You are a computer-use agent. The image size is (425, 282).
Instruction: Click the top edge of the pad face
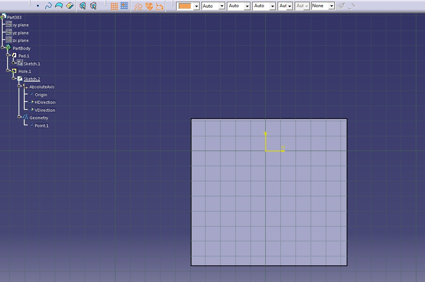[x=269, y=119]
